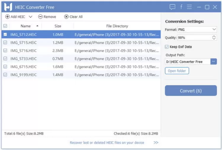Adjust the Quality 98% stepper
This screenshot has height=150, width=222.
coord(214,38)
